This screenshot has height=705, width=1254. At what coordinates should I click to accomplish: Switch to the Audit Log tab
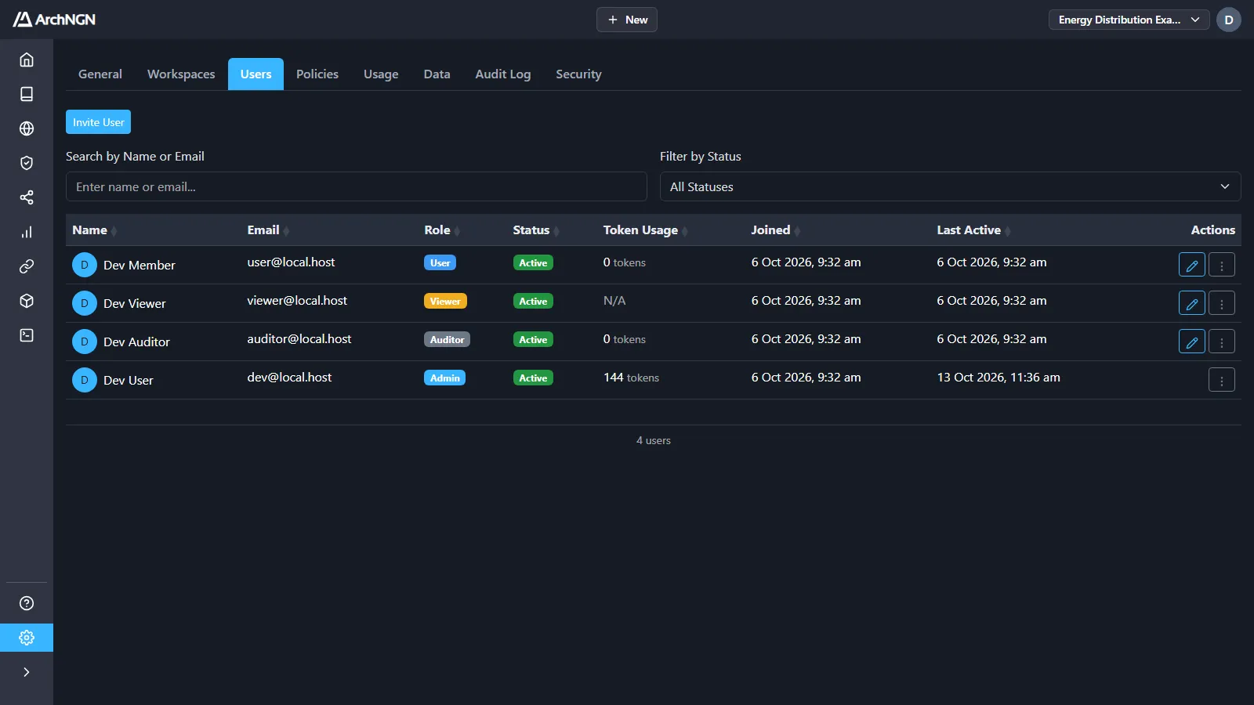(x=503, y=74)
